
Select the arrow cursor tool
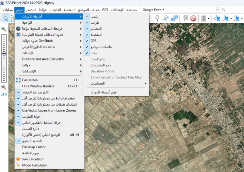click(x=5, y=19)
